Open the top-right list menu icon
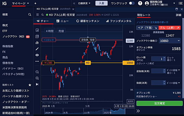184x116 pixels. coord(180,3)
